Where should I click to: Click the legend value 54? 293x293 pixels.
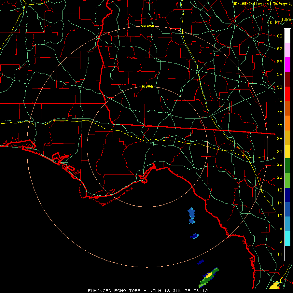tap(280, 74)
